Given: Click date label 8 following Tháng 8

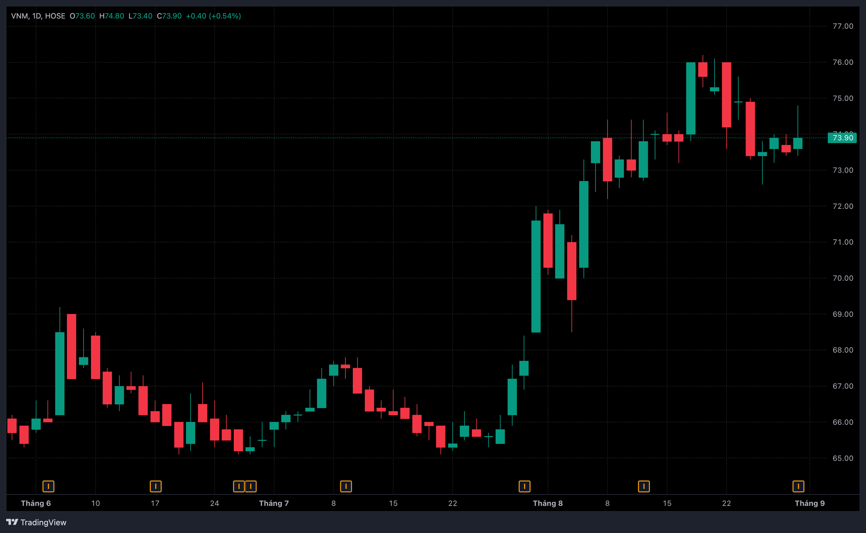Looking at the screenshot, I should [x=608, y=503].
